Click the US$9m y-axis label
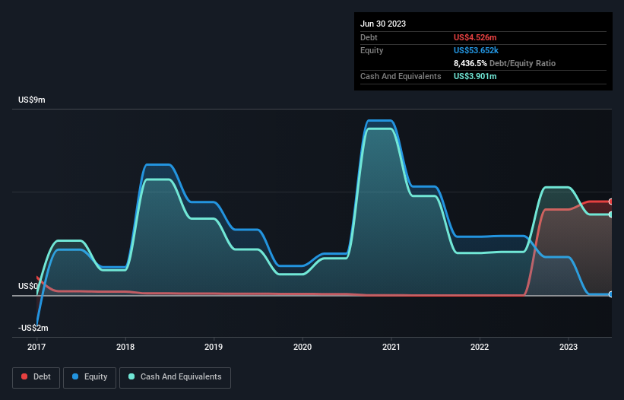 pyautogui.click(x=32, y=100)
